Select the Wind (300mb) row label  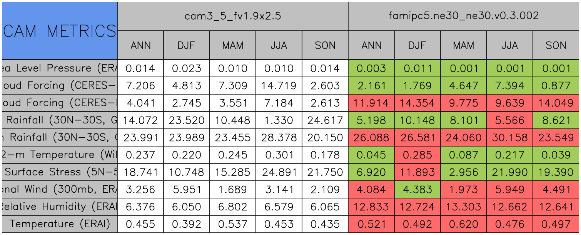point(60,189)
